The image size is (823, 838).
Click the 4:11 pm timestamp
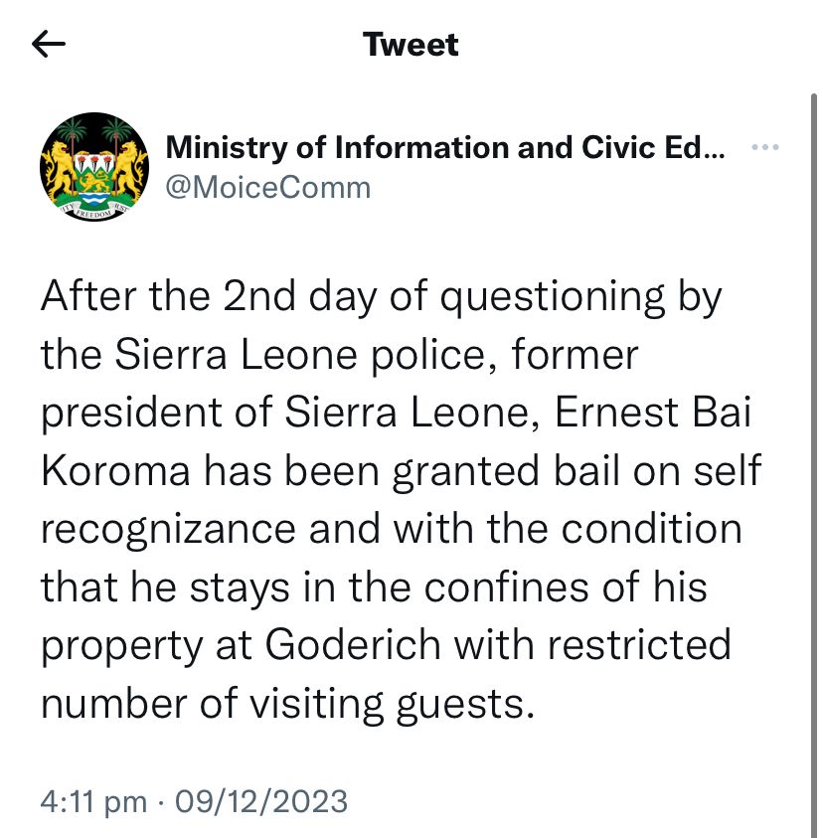click(x=93, y=801)
